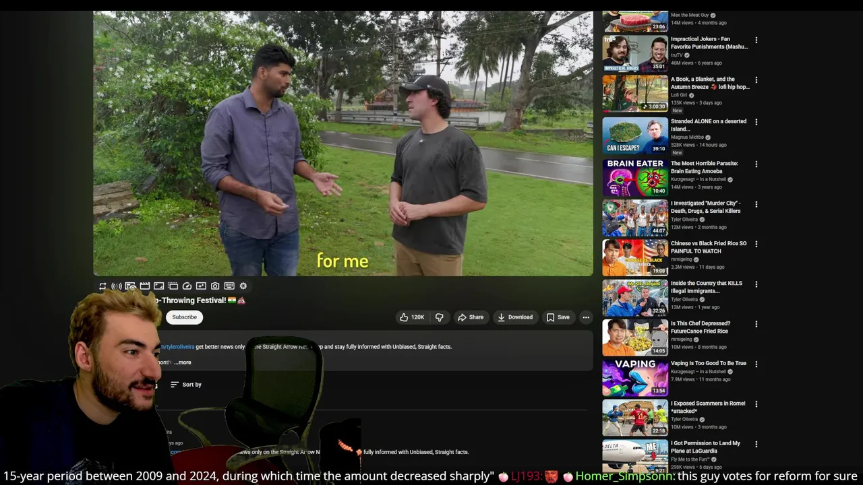
Task: Click the resize video player icon
Action: pos(158,286)
